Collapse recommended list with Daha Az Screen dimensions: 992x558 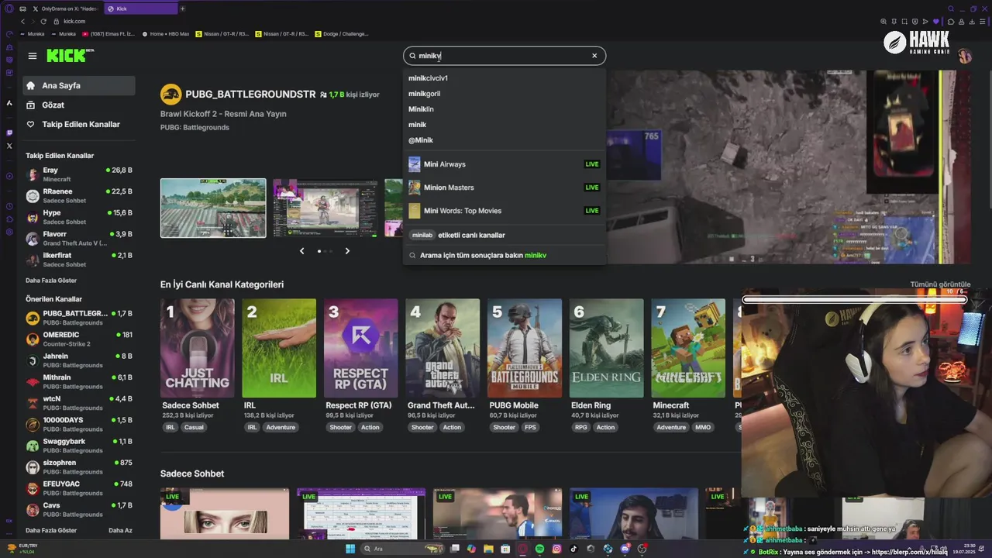(x=120, y=531)
